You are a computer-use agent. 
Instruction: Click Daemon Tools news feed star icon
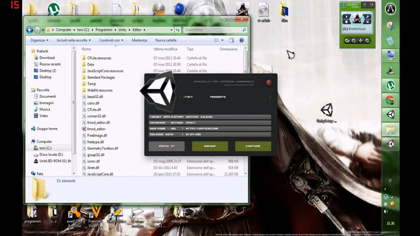(371, 5)
